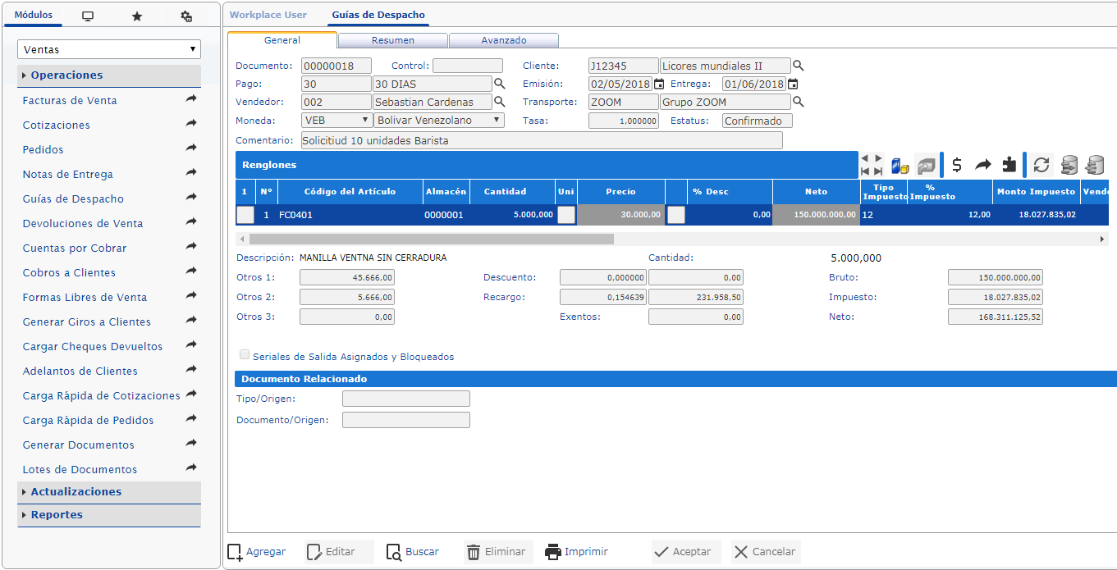1117x570 pixels.
Task: Open the Emisión date calendar picker
Action: pyautogui.click(x=659, y=84)
